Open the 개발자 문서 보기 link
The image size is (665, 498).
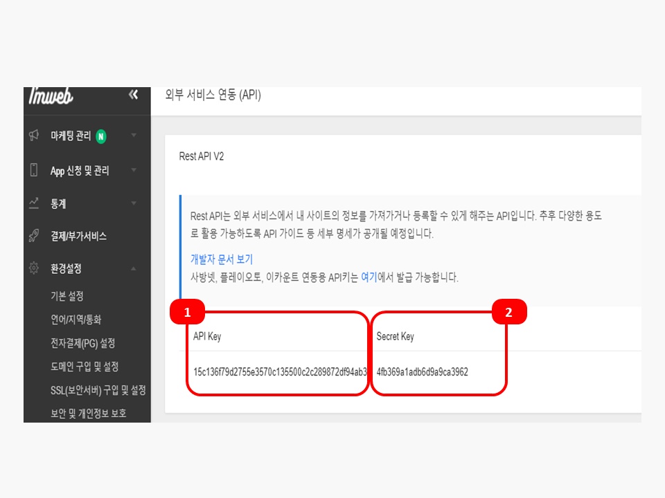click(x=222, y=259)
